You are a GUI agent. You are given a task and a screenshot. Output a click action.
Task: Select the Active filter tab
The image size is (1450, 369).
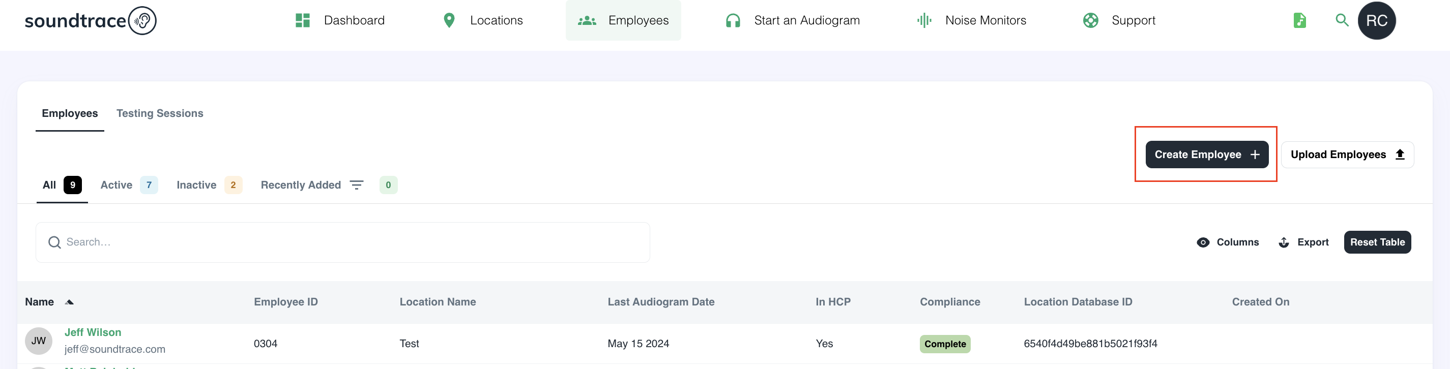point(129,185)
